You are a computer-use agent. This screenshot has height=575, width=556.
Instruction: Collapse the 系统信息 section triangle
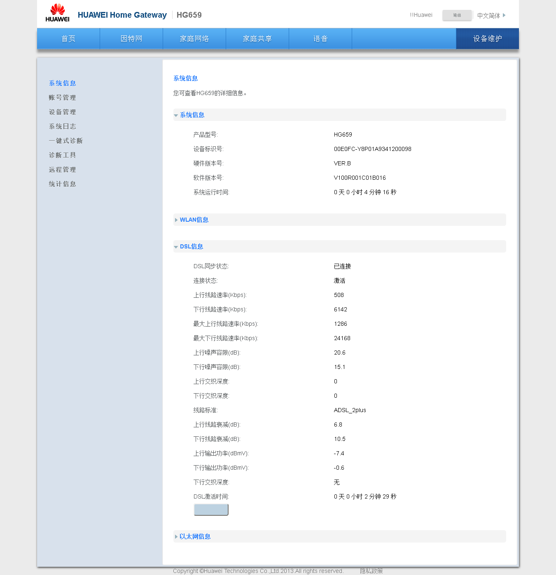tap(176, 115)
